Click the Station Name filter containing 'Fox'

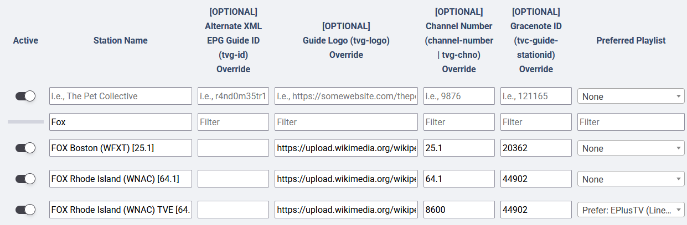[120, 122]
